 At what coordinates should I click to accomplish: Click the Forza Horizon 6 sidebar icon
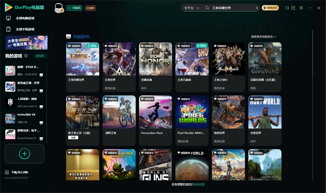click(x=10, y=134)
